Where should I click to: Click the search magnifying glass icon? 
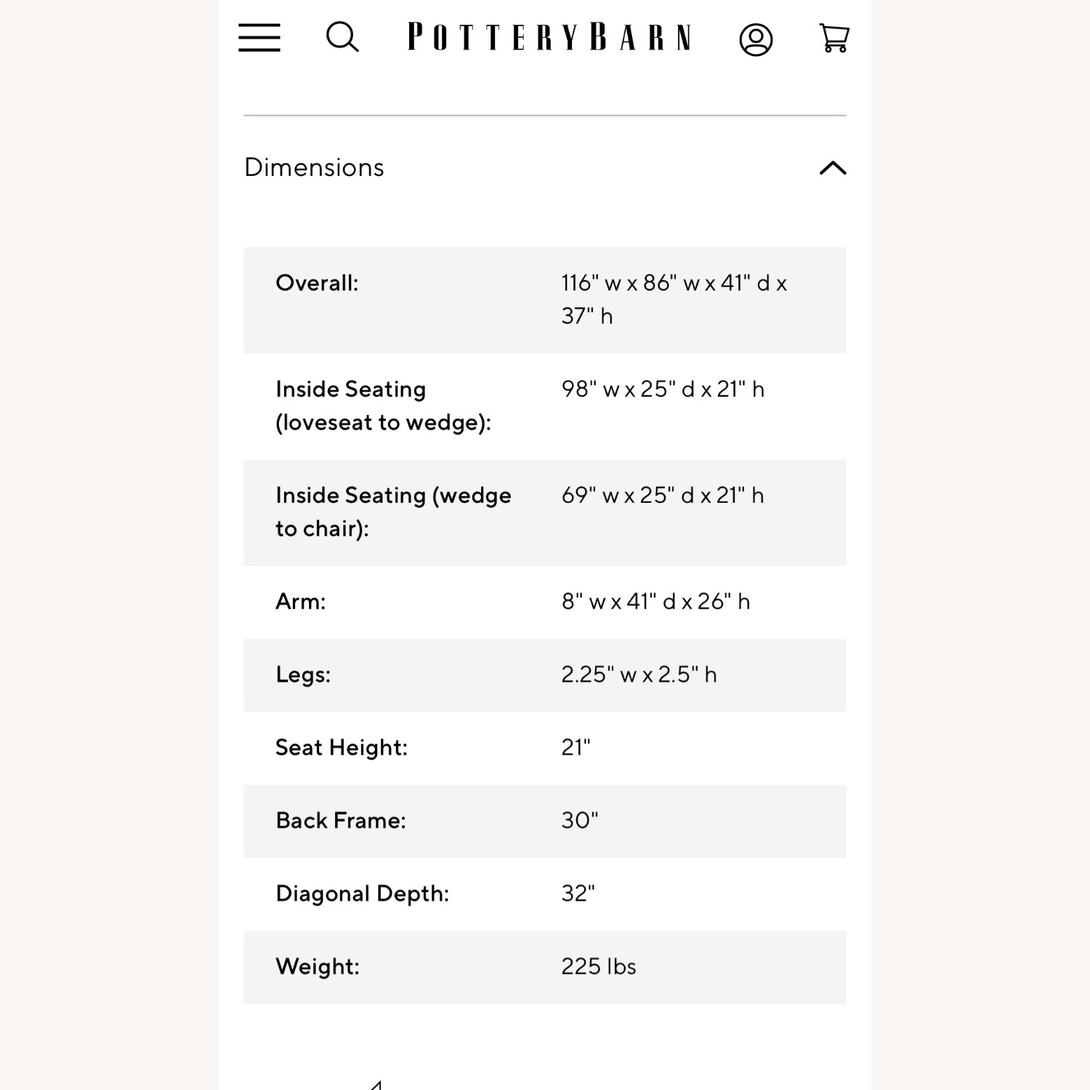(342, 38)
